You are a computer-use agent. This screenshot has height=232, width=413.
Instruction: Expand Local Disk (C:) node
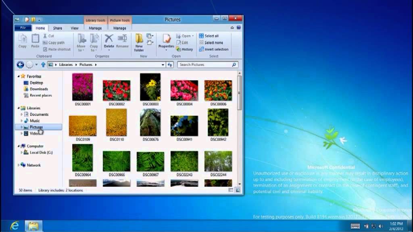point(22,152)
